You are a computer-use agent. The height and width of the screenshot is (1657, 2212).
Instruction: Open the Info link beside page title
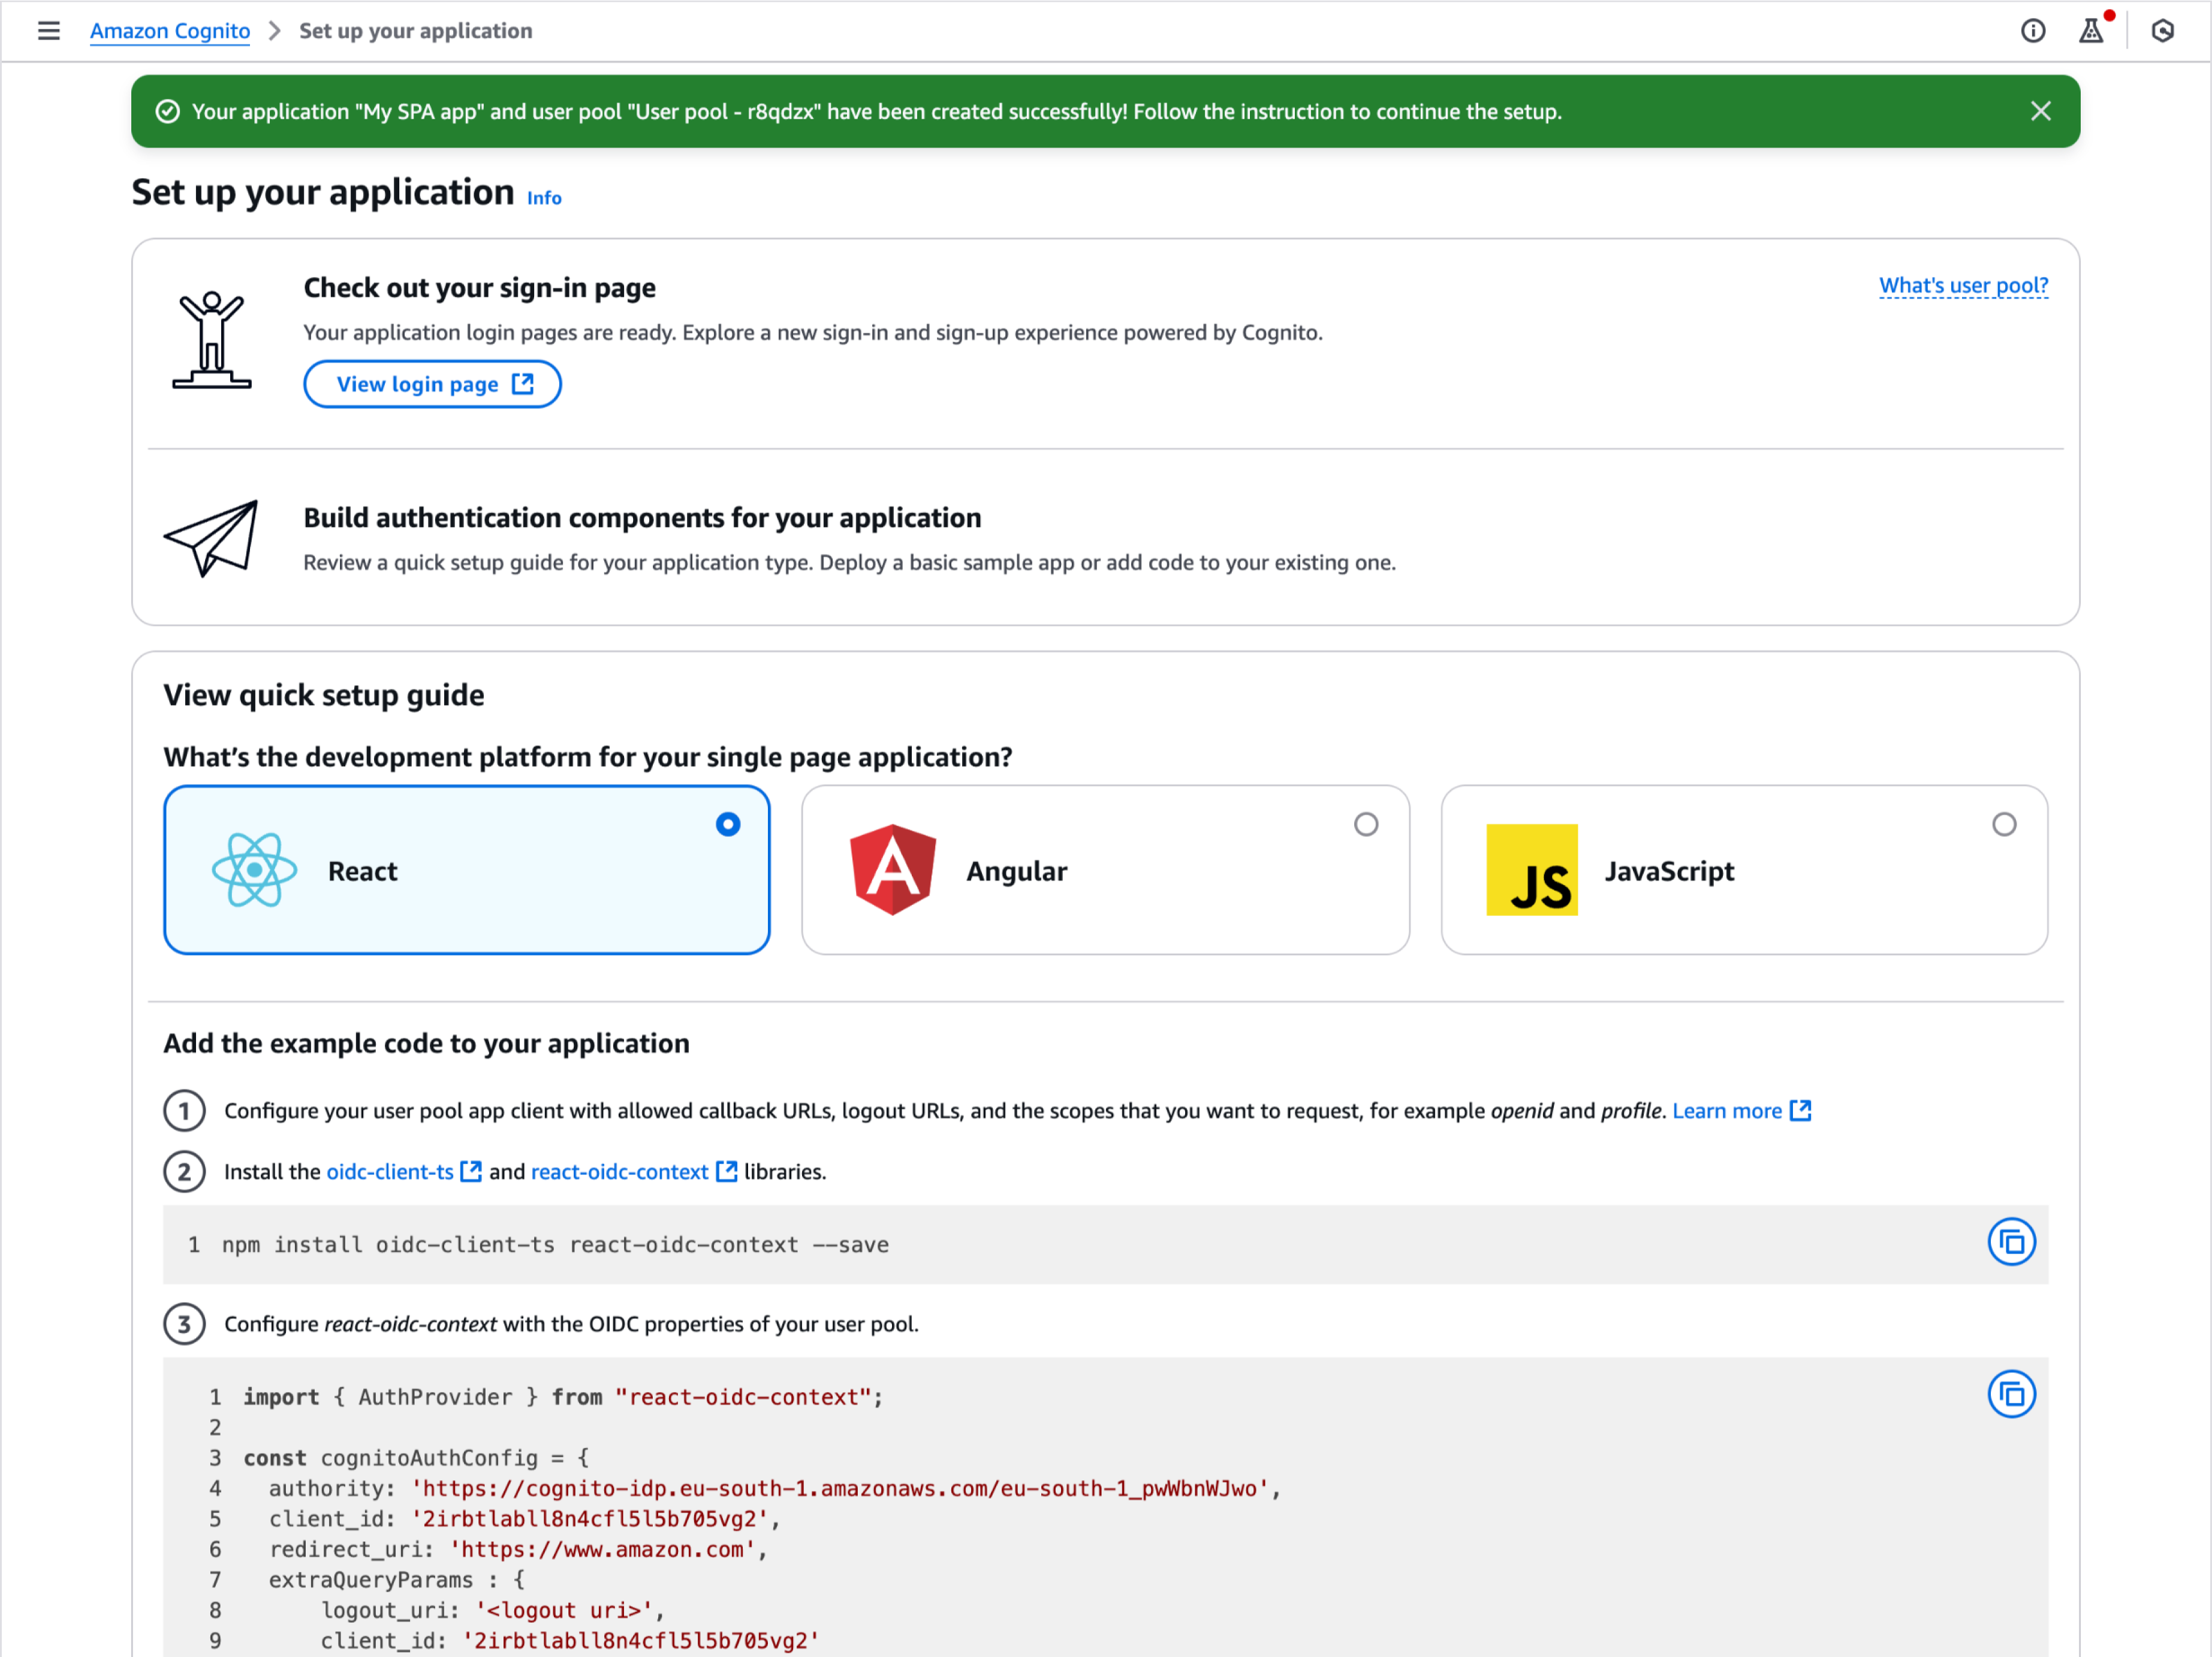coord(544,198)
